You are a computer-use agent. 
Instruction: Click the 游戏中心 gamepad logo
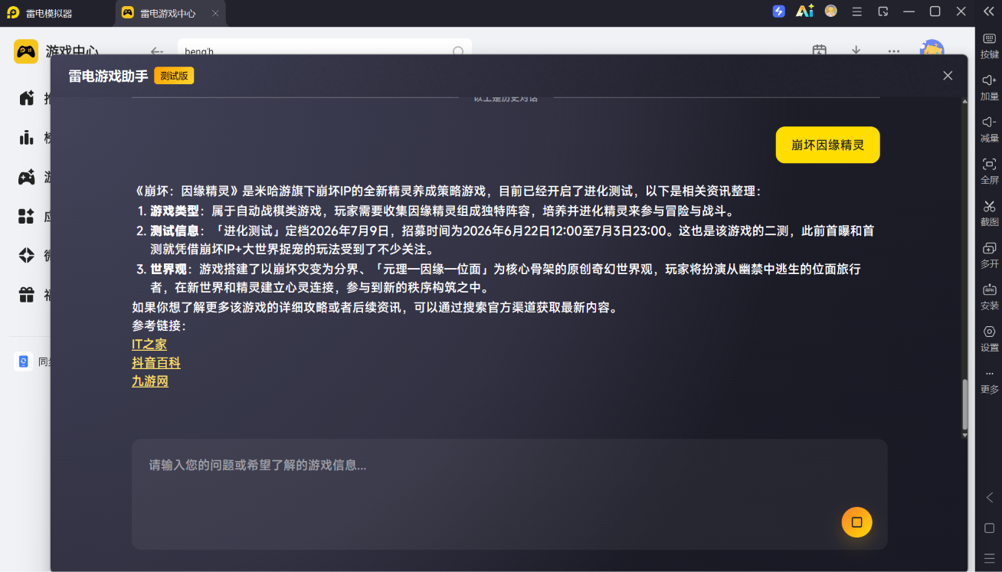click(26, 51)
